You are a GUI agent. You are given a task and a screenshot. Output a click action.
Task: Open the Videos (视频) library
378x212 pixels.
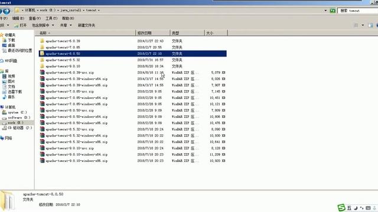(9, 76)
